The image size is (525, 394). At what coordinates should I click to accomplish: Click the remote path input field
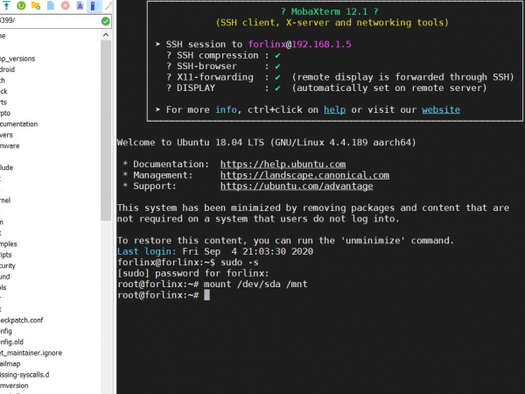click(x=48, y=21)
